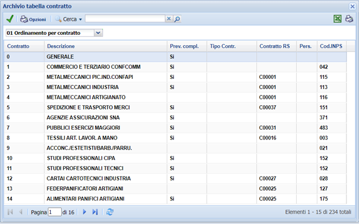The image size is (359, 224).
Task: Sort by the Descrizione column header
Action: [106, 46]
